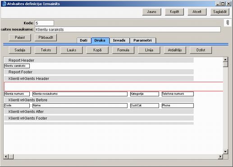The width and height of the screenshot is (233, 167).
Task: Click the Pārbaudīt button
Action: tap(46, 37)
